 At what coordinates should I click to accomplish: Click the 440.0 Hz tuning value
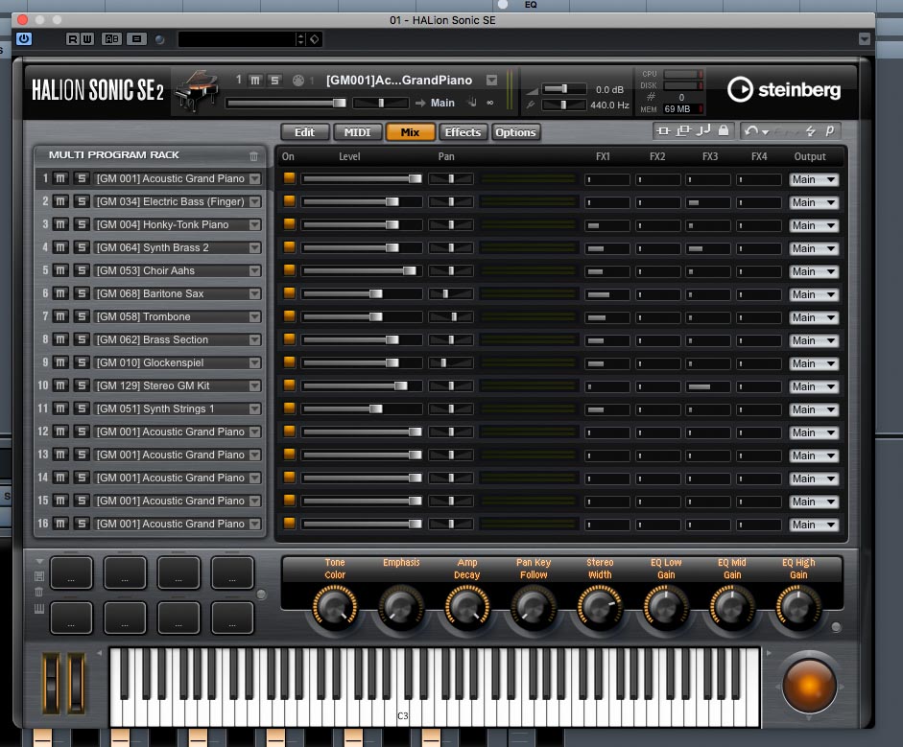click(x=609, y=105)
